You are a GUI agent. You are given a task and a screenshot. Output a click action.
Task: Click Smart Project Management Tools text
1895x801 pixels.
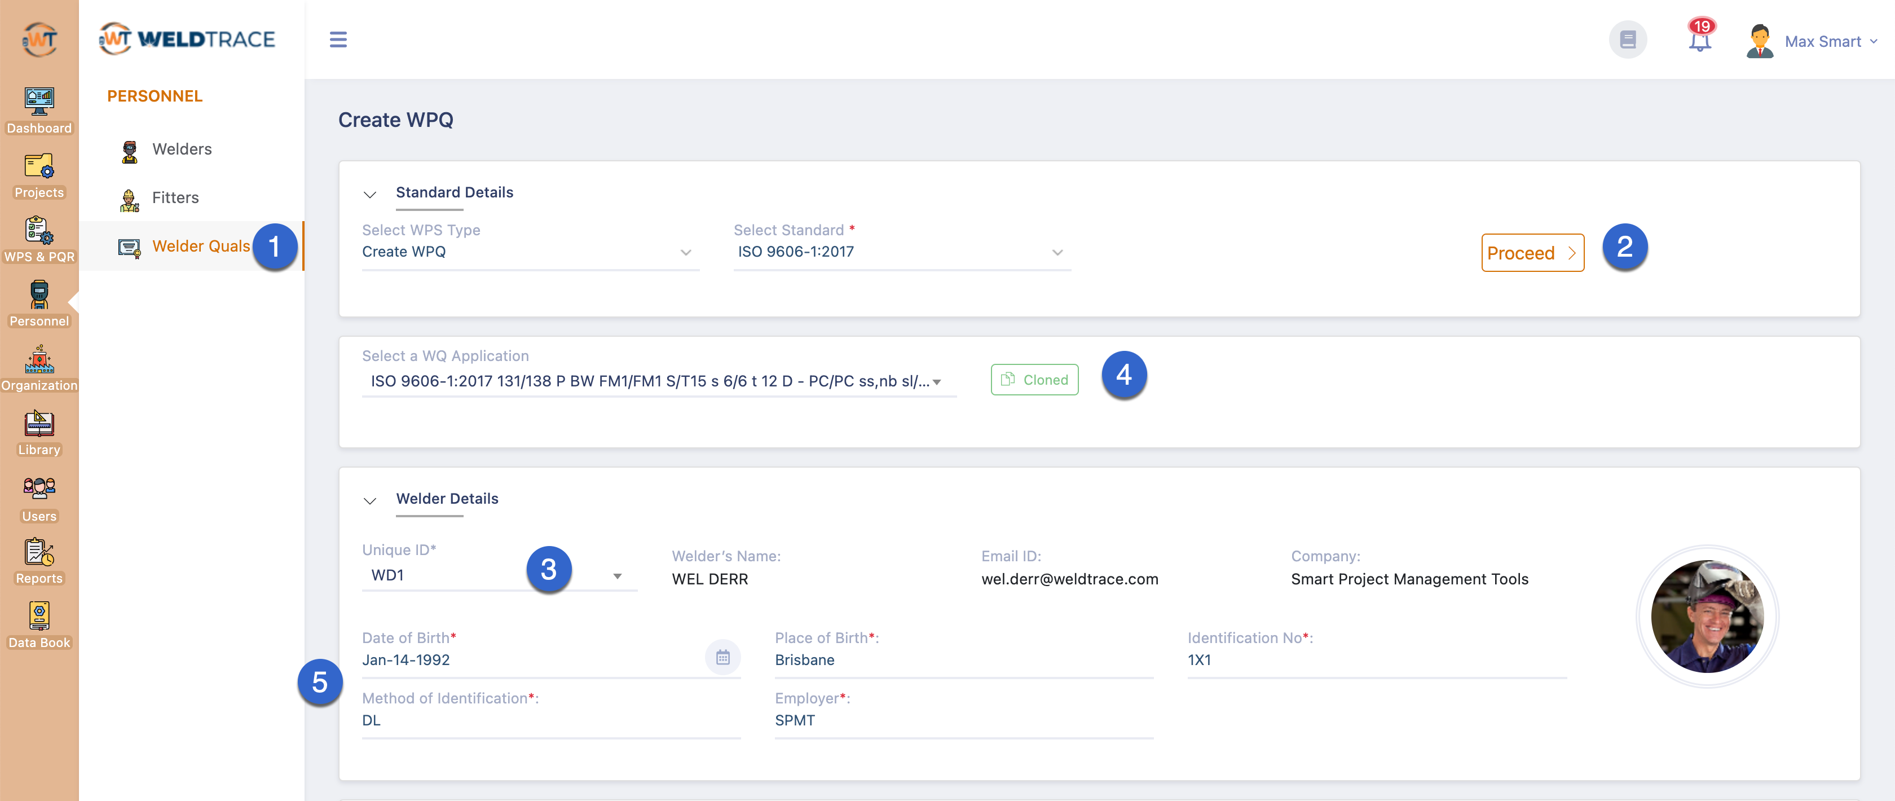(1409, 580)
